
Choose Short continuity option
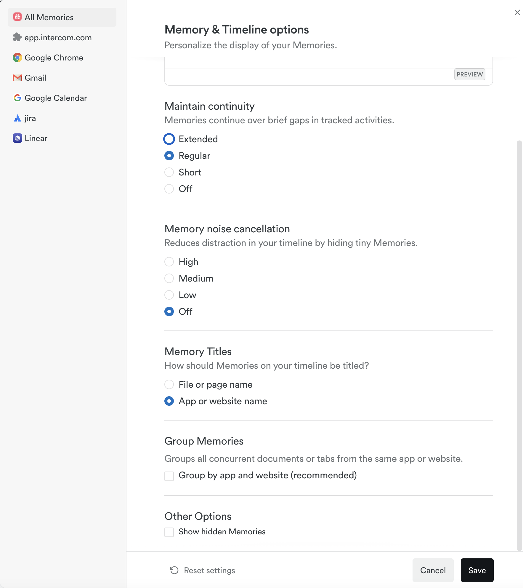169,172
